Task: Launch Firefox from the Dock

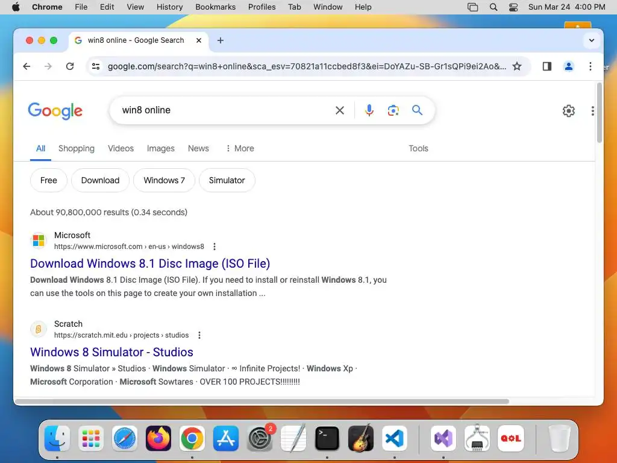Action: pos(158,438)
